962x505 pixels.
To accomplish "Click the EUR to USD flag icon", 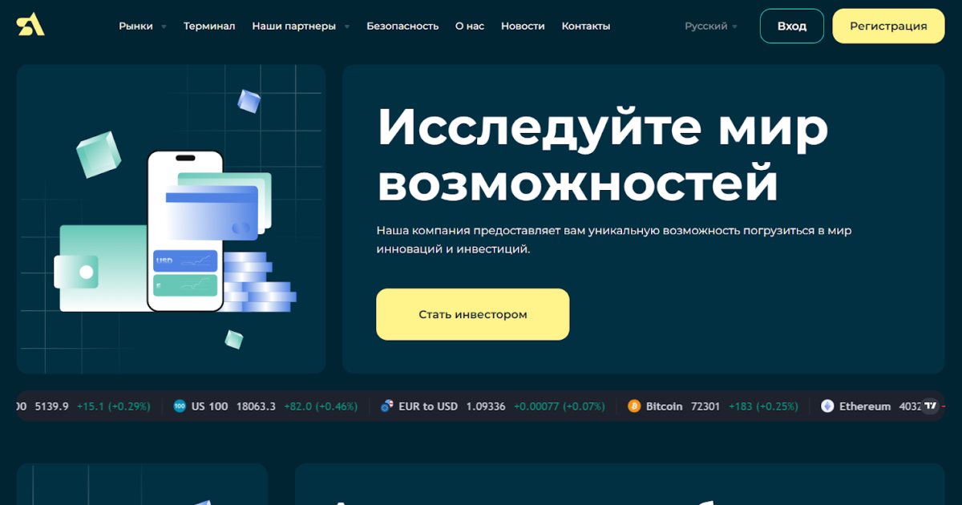I will 387,406.
